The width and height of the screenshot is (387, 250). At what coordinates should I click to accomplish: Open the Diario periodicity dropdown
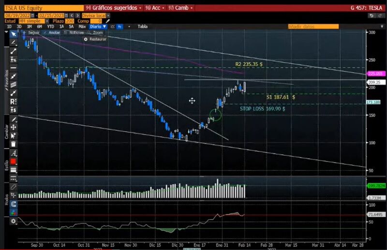[x=98, y=27]
